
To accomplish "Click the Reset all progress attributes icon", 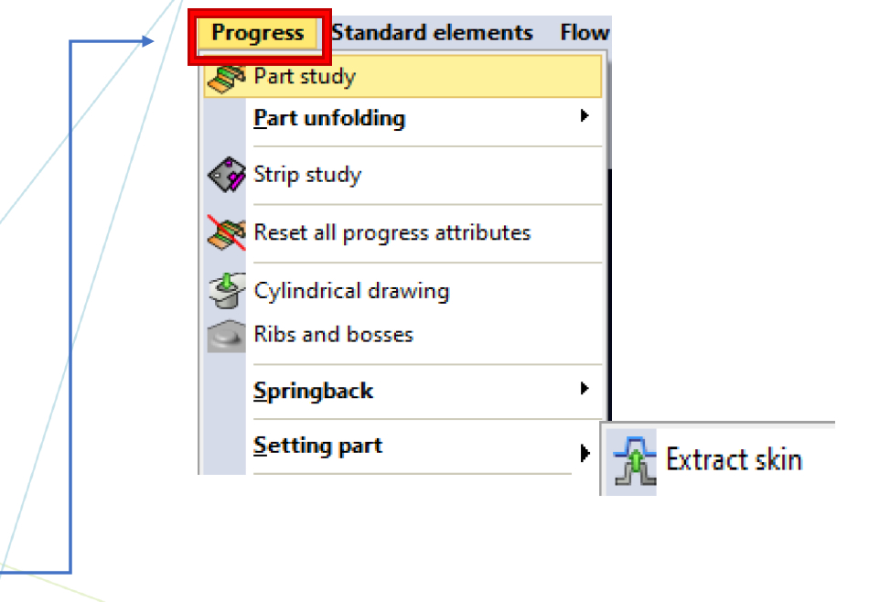I will pyautogui.click(x=226, y=232).
